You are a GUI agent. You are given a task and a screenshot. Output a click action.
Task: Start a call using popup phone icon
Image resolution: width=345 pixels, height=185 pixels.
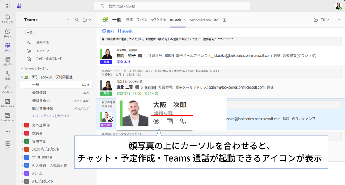point(183,121)
